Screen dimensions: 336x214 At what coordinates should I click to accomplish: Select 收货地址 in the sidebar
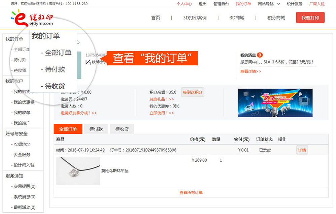pyautogui.click(x=22, y=144)
